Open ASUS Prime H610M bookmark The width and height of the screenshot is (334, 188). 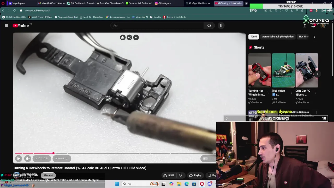pyautogui.click(x=40, y=17)
